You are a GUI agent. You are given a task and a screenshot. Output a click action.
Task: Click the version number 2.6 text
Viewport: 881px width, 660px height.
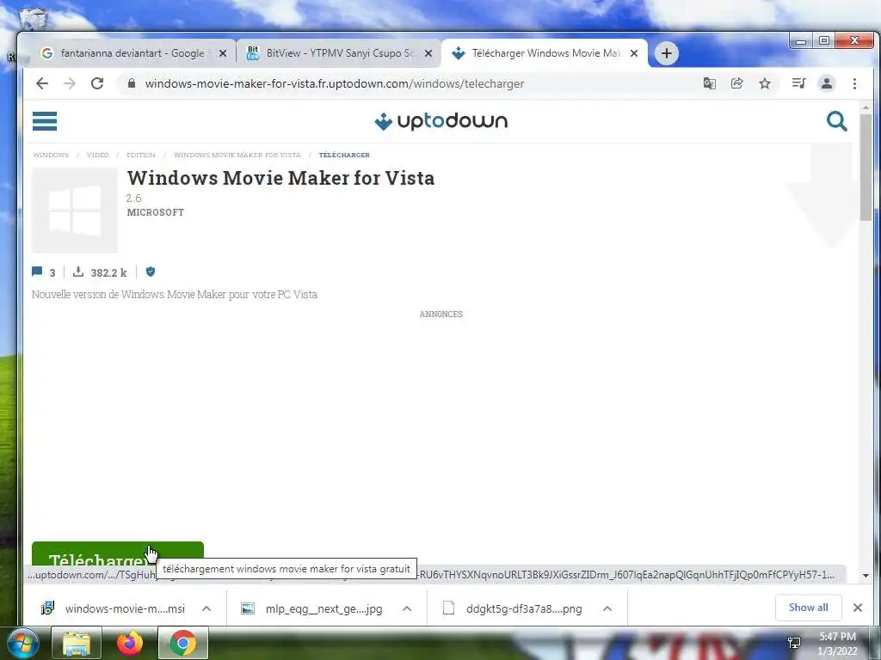click(x=133, y=199)
